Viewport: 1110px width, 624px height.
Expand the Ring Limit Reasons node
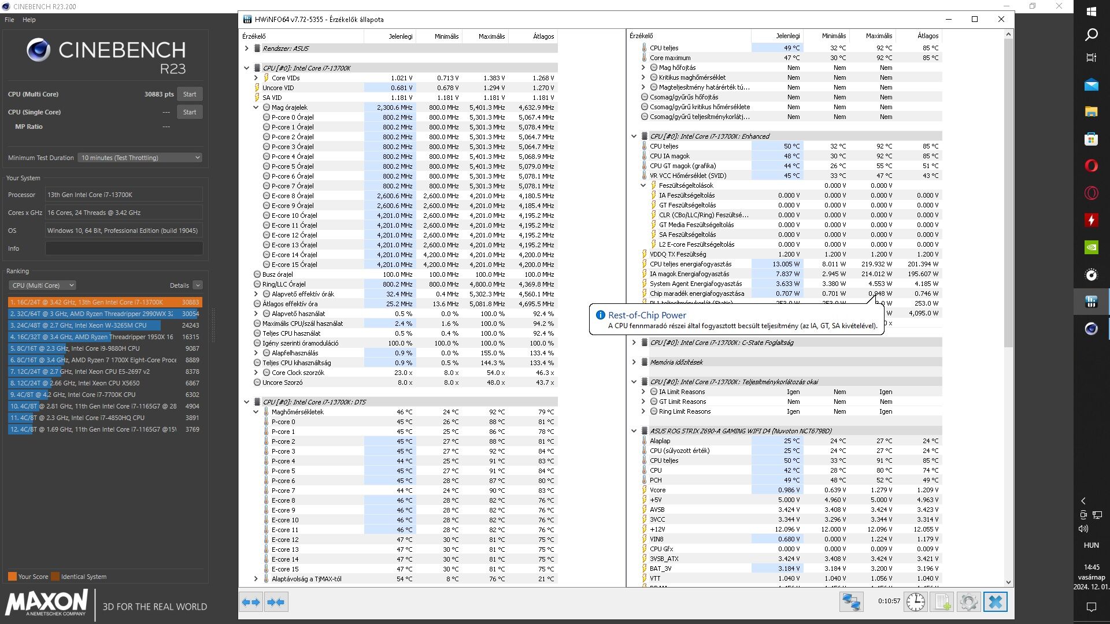(x=643, y=411)
